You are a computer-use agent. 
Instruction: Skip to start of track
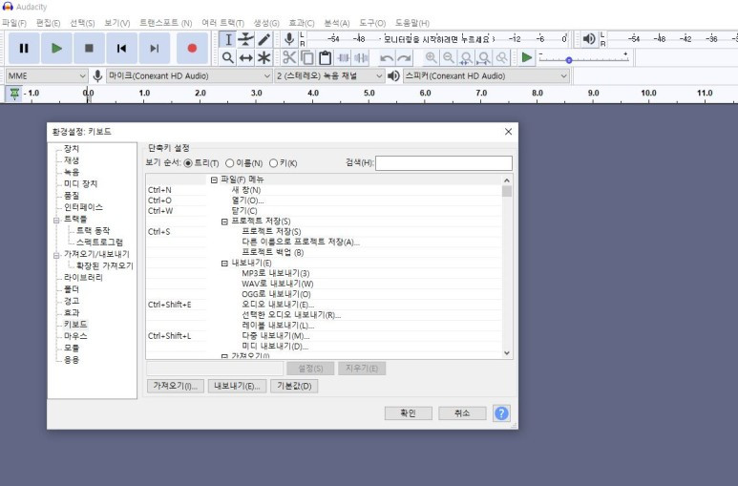[x=121, y=48]
